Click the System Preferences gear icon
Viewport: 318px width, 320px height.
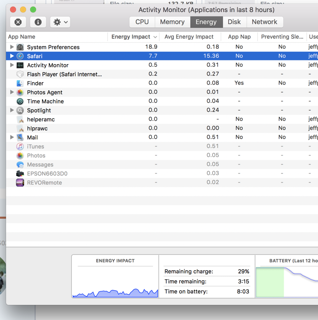pyautogui.click(x=20, y=47)
